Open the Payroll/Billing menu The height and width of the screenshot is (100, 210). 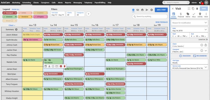coord(100,3)
